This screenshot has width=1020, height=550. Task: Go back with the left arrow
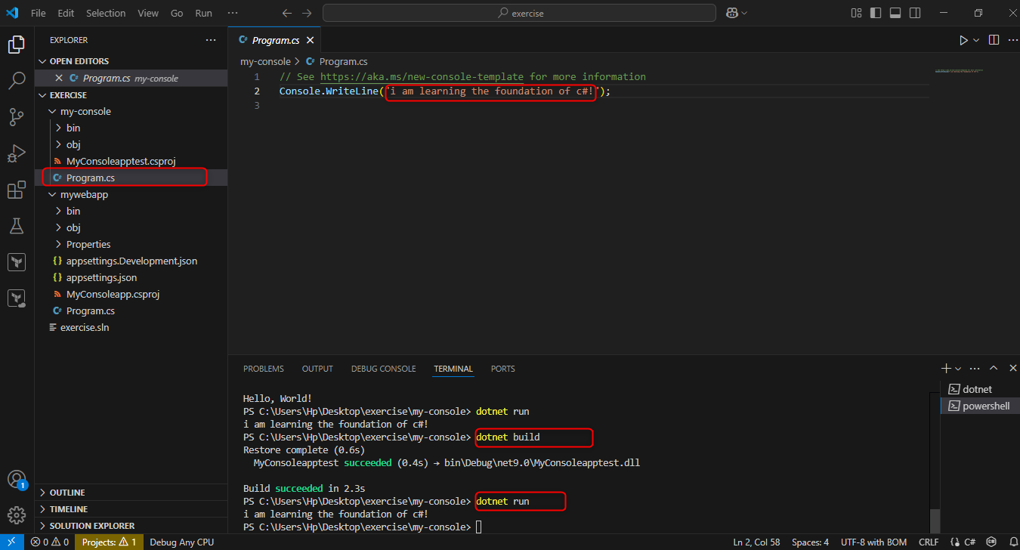coord(286,13)
